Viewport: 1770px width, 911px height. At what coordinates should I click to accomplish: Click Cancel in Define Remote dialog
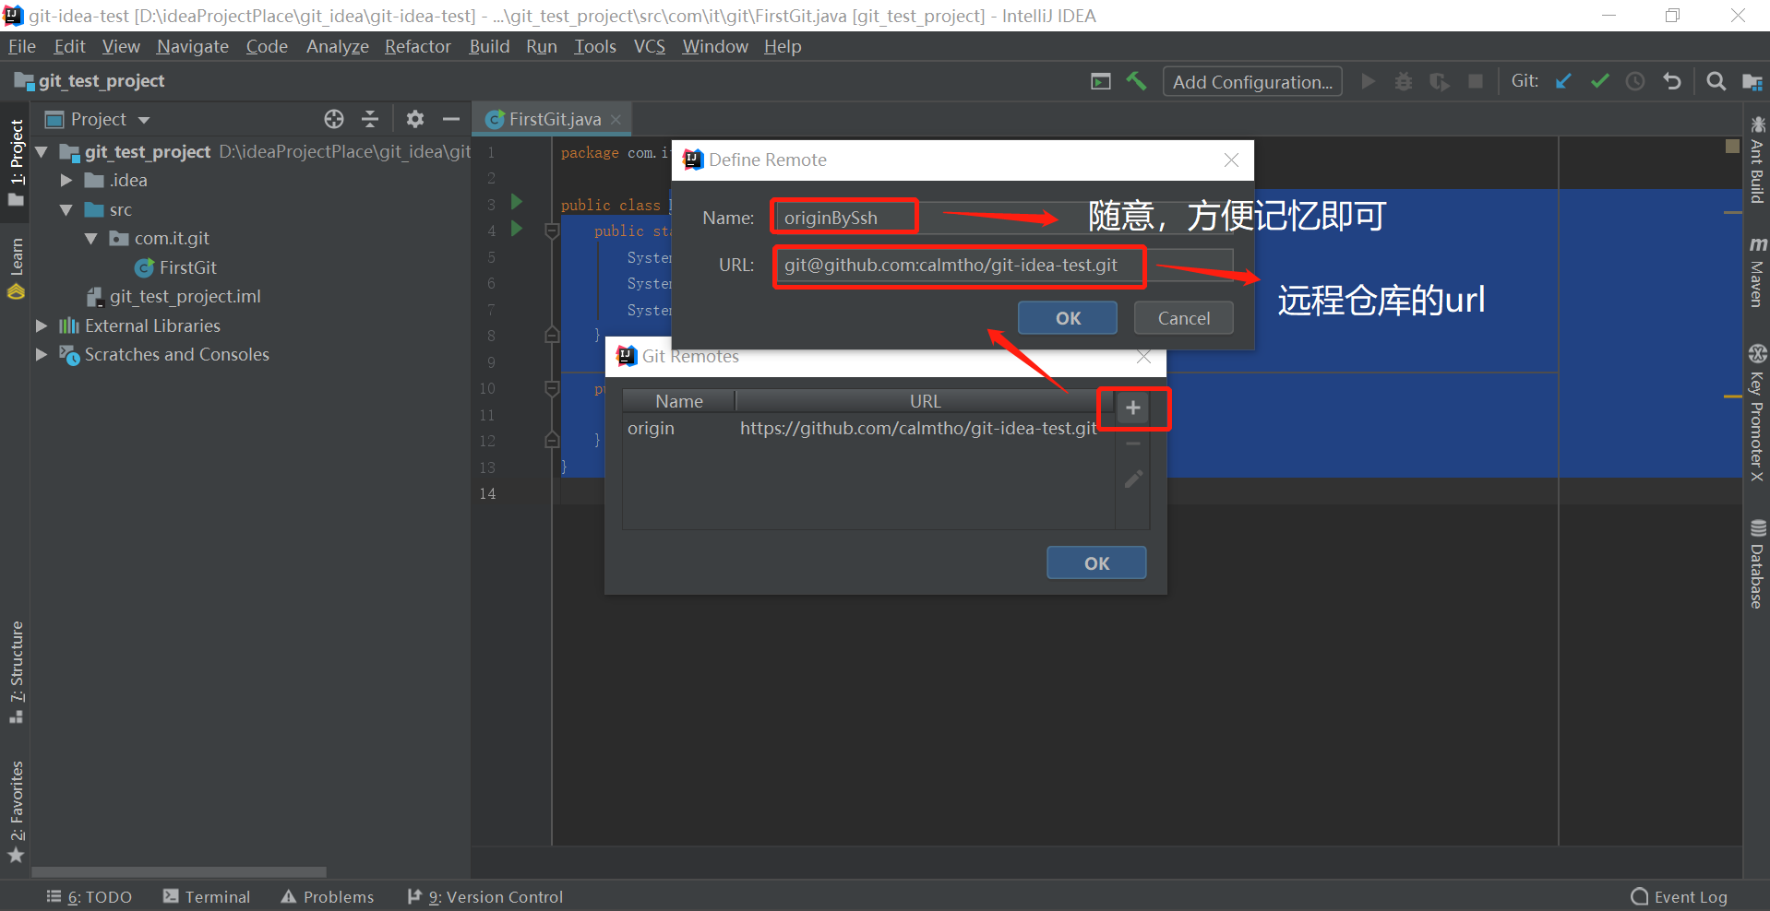(1184, 318)
